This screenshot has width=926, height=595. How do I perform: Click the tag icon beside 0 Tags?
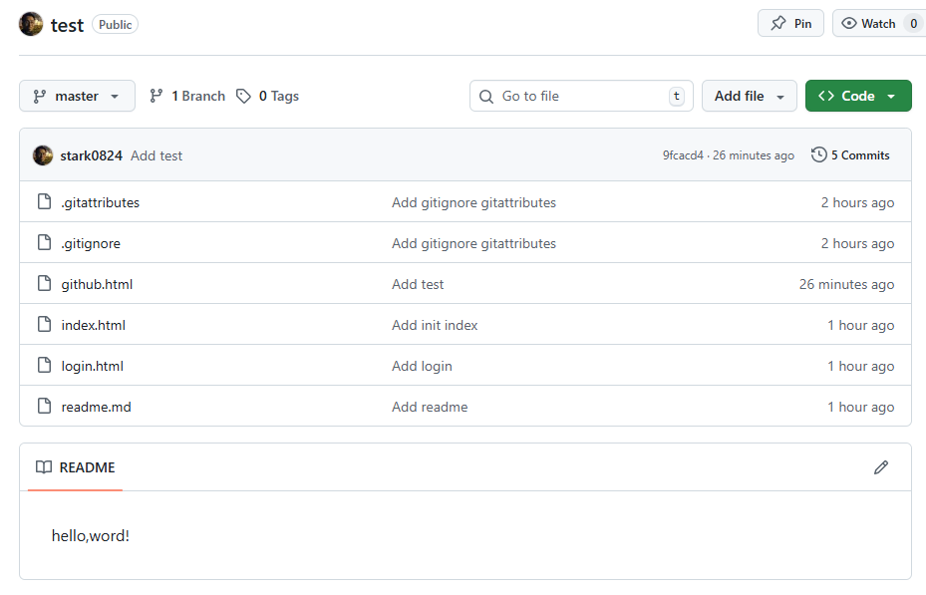click(x=244, y=97)
